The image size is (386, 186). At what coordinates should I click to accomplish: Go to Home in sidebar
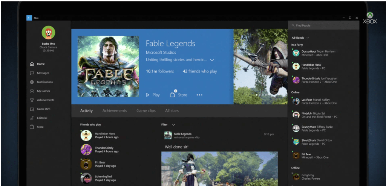[x=41, y=64]
